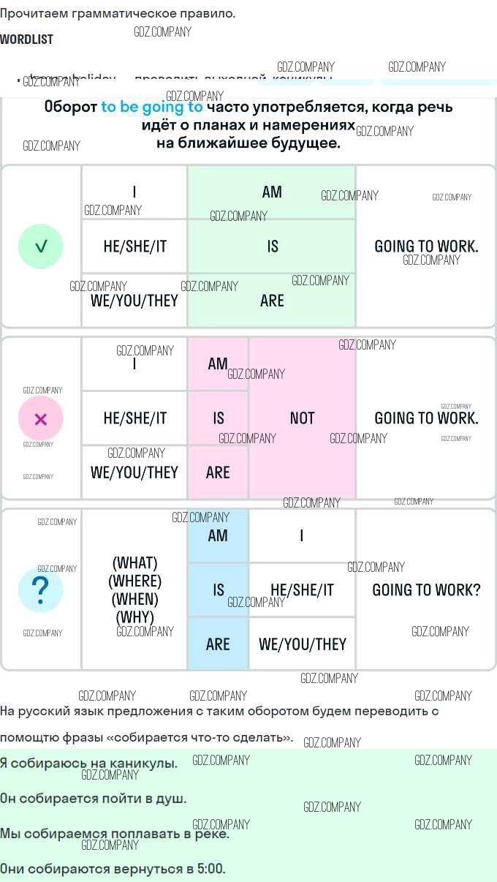The image size is (497, 882).
Task: Click the green ARE cell in affirmative table
Action: pyautogui.click(x=272, y=301)
